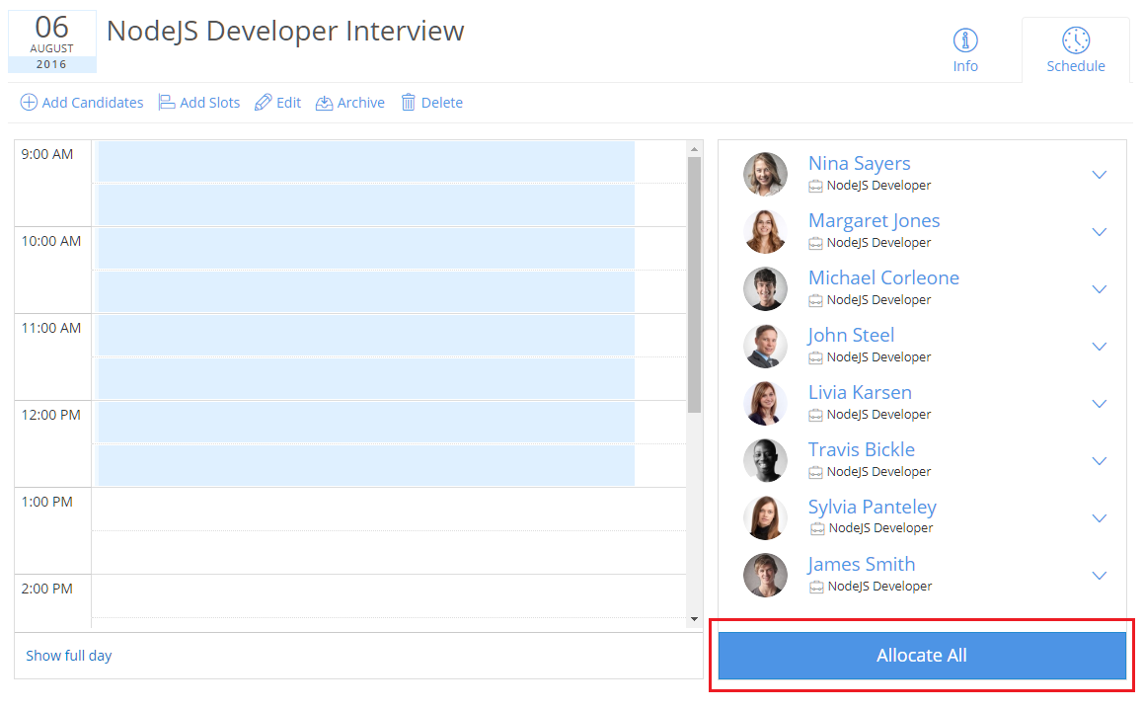Click the Allocate All button
Image resolution: width=1143 pixels, height=709 pixels.
point(922,655)
